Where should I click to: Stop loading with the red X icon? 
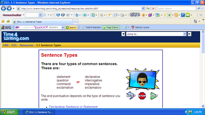point(153,9)
